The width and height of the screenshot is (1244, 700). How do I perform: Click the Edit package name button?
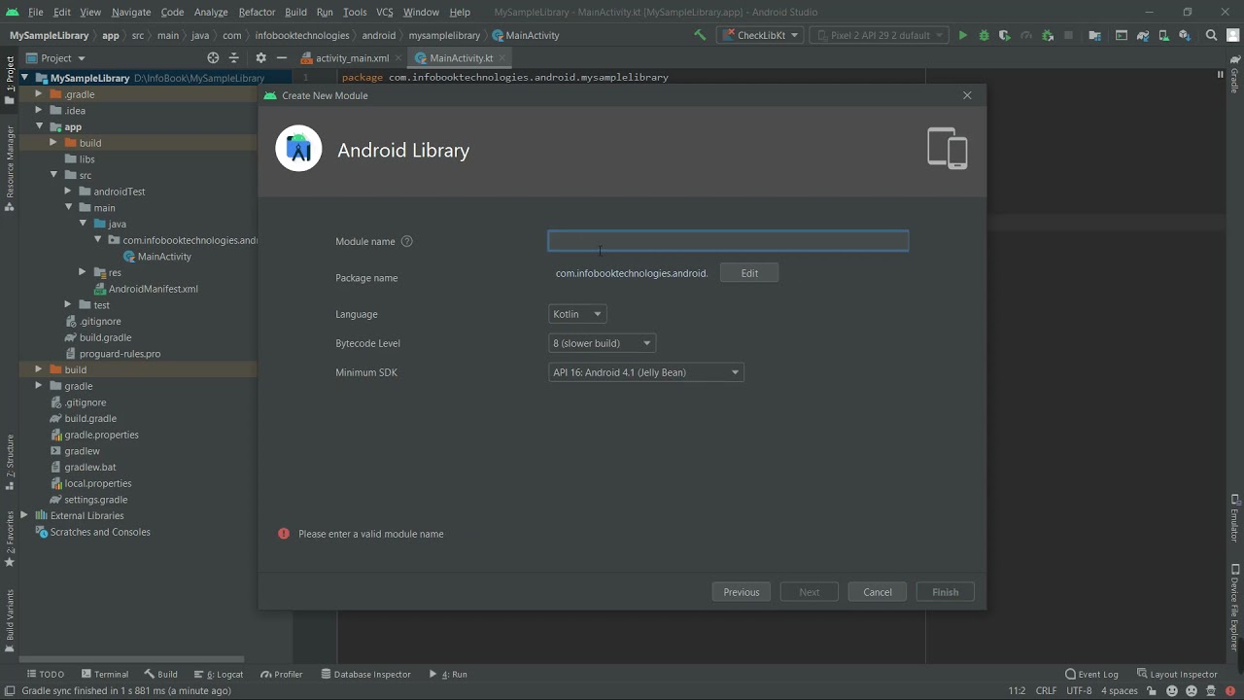pos(749,273)
